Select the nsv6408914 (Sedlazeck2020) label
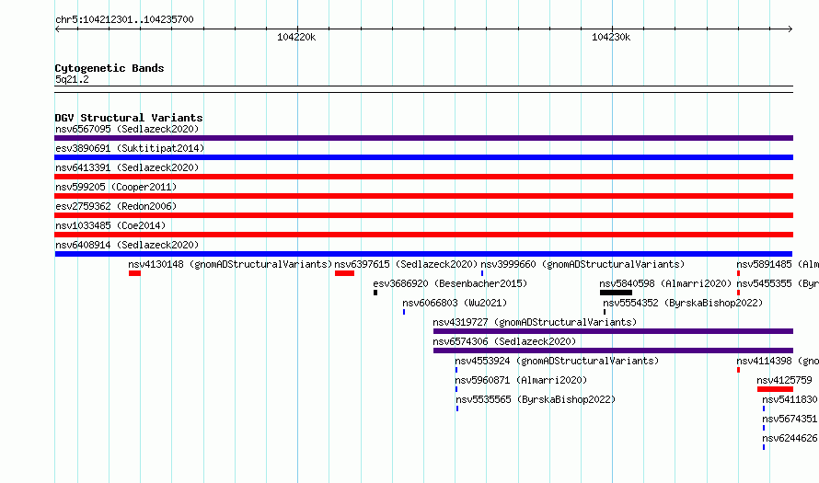The image size is (819, 483). click(127, 245)
